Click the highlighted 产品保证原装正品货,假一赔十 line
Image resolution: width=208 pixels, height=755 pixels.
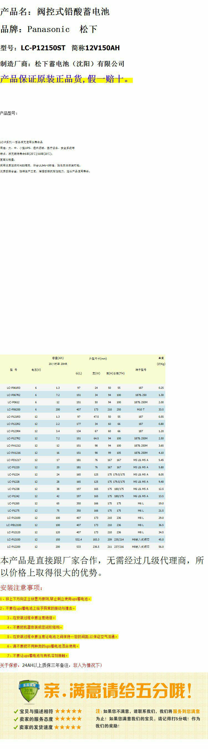click(x=66, y=79)
